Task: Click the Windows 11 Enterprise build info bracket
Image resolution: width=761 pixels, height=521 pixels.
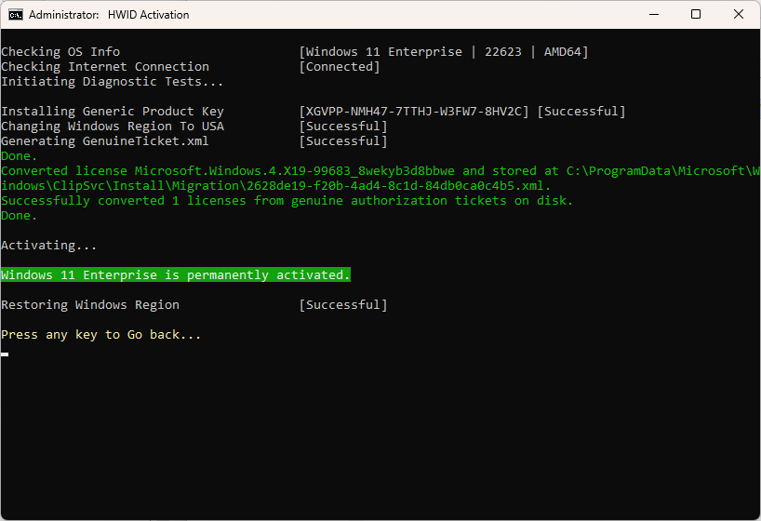Action: pos(444,52)
